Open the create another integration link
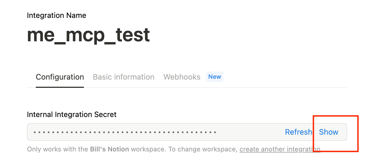Image resolution: width=372 pixels, height=163 pixels. click(280, 149)
